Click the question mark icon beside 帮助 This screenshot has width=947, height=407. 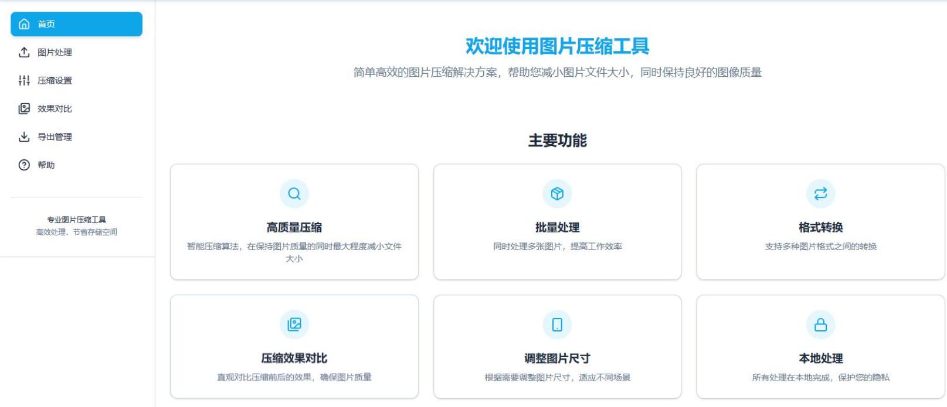24,165
